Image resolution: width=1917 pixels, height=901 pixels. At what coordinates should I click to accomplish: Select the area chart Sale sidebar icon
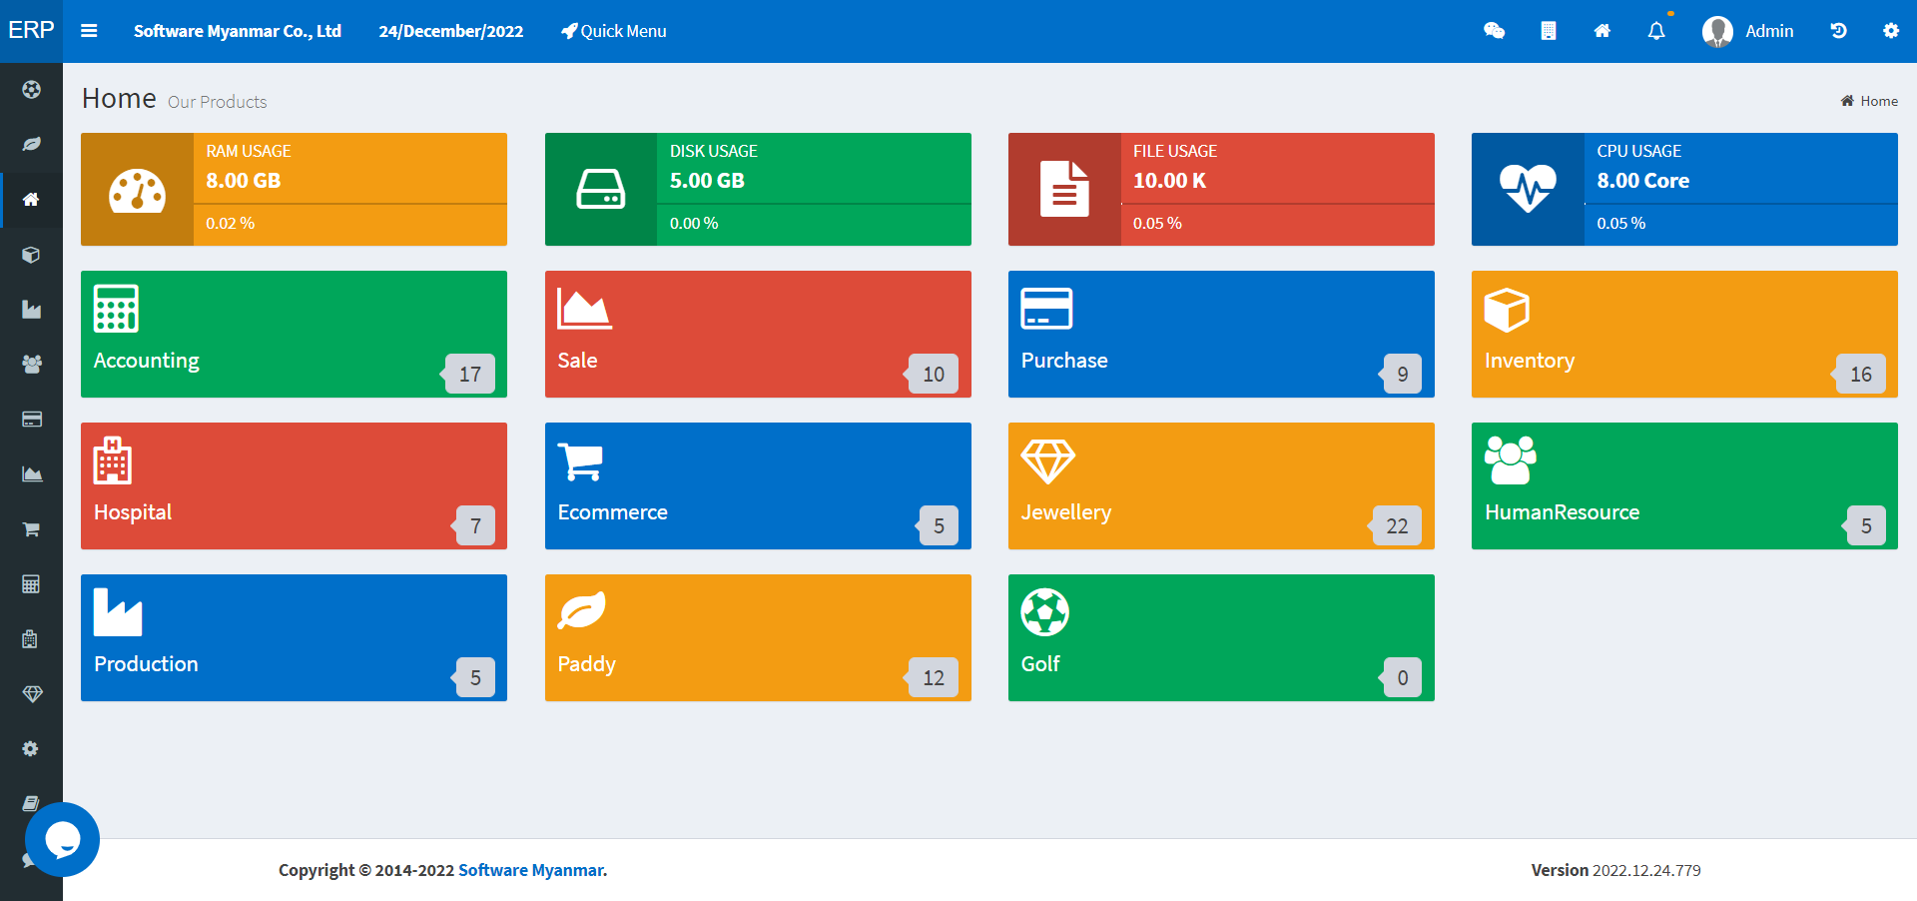(x=31, y=474)
